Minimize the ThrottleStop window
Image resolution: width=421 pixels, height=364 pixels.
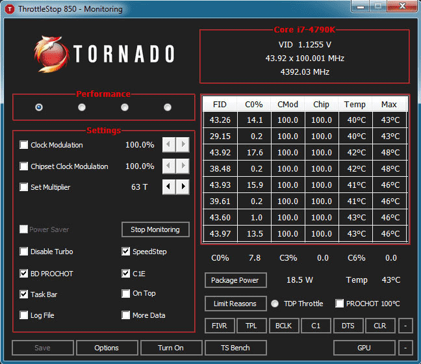pos(361,6)
